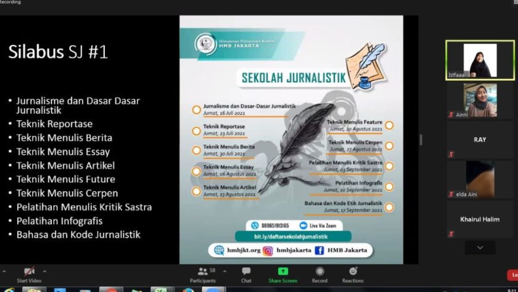Image resolution: width=518 pixels, height=292 pixels.
Task: Select Istfaaa's video thumbnail
Action: (480, 60)
